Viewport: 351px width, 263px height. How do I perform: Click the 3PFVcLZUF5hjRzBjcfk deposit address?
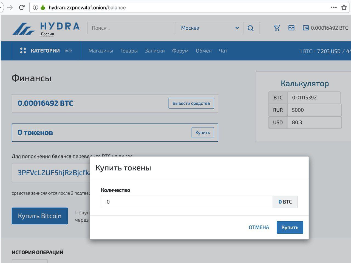pyautogui.click(x=54, y=173)
